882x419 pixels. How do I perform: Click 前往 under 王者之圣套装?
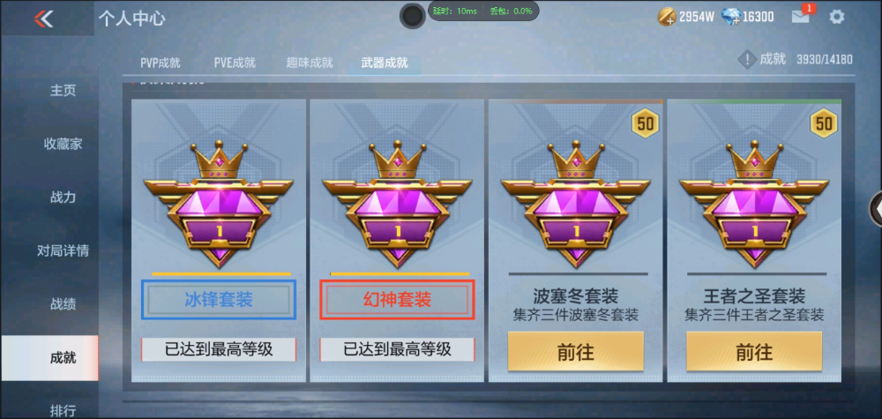(754, 351)
